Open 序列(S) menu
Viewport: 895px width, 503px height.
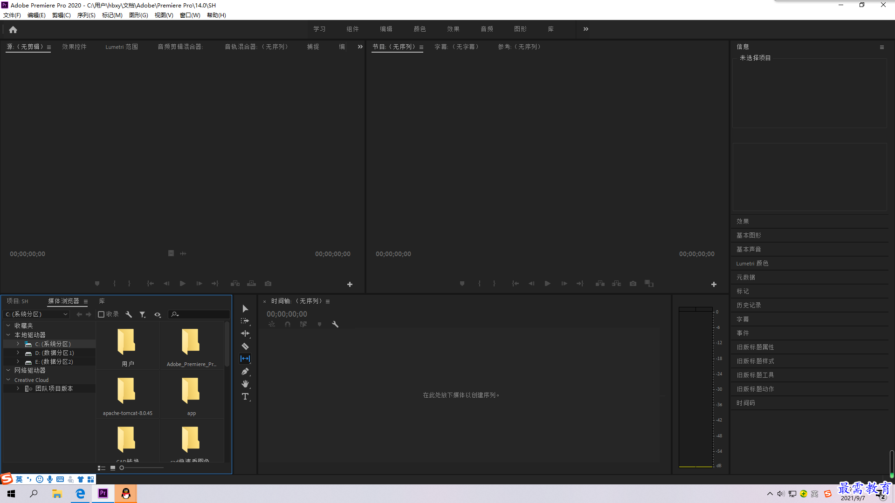(86, 15)
